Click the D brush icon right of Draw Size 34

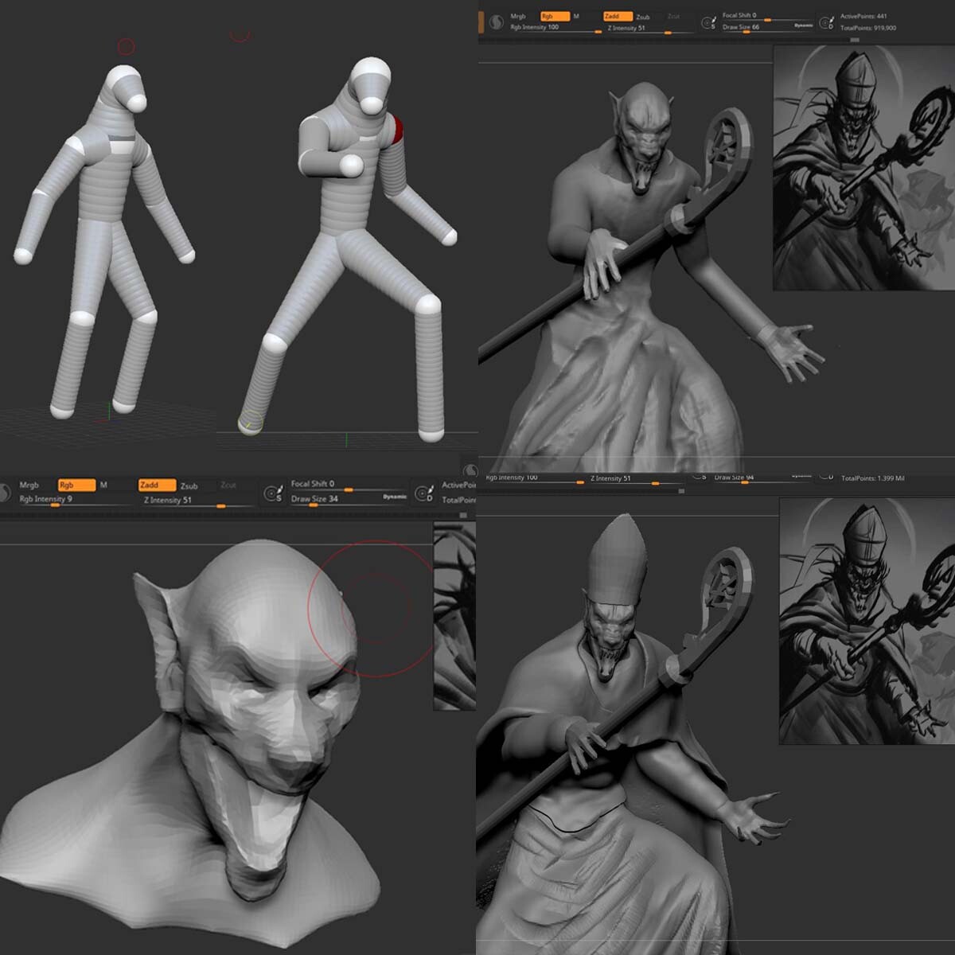point(424,493)
